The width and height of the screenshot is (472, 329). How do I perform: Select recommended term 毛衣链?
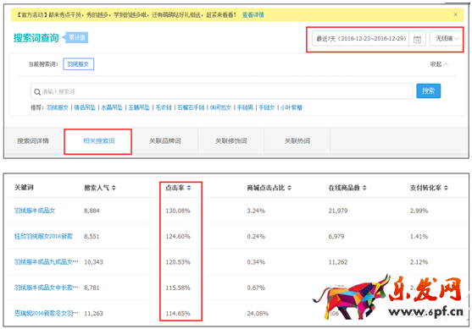(164, 107)
